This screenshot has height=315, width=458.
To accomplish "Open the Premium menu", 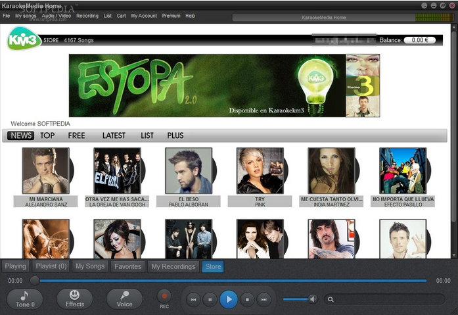I will 171,16.
